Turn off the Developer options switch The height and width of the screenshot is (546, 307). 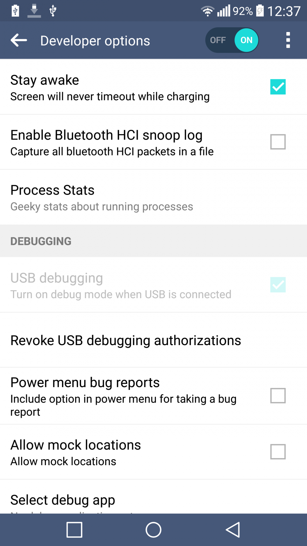(232, 40)
